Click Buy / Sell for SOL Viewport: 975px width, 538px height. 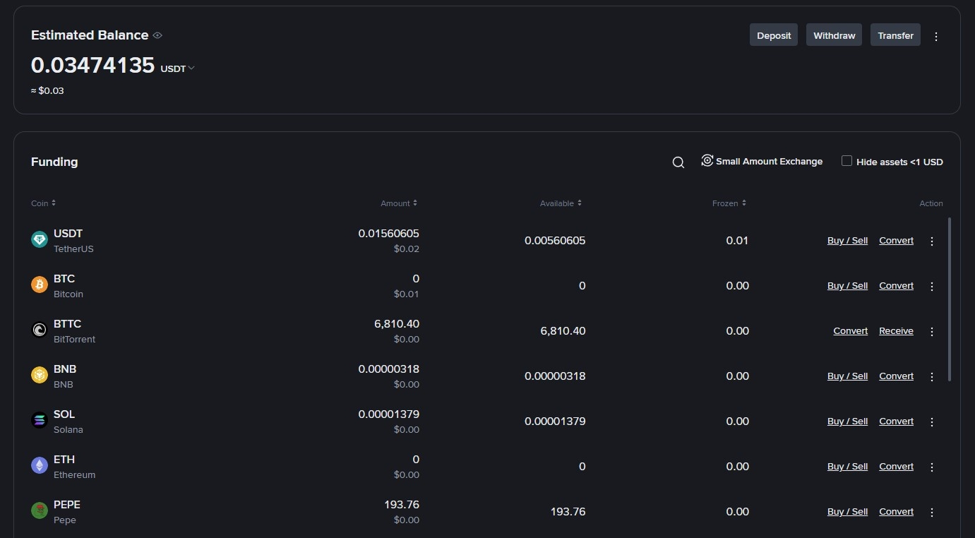coord(847,422)
